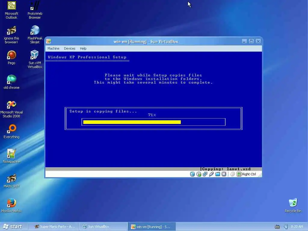Select the ProtoWeb Browser desktop icon

35,10
